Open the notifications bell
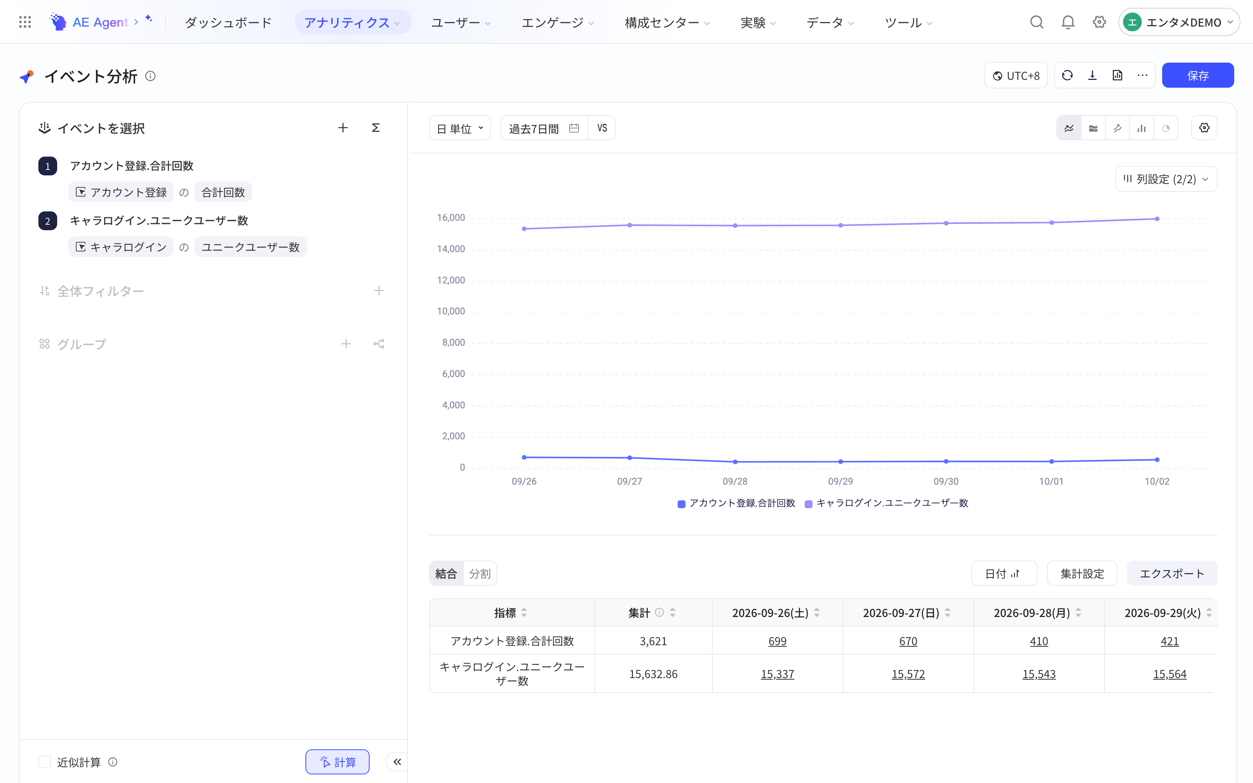 coord(1068,22)
